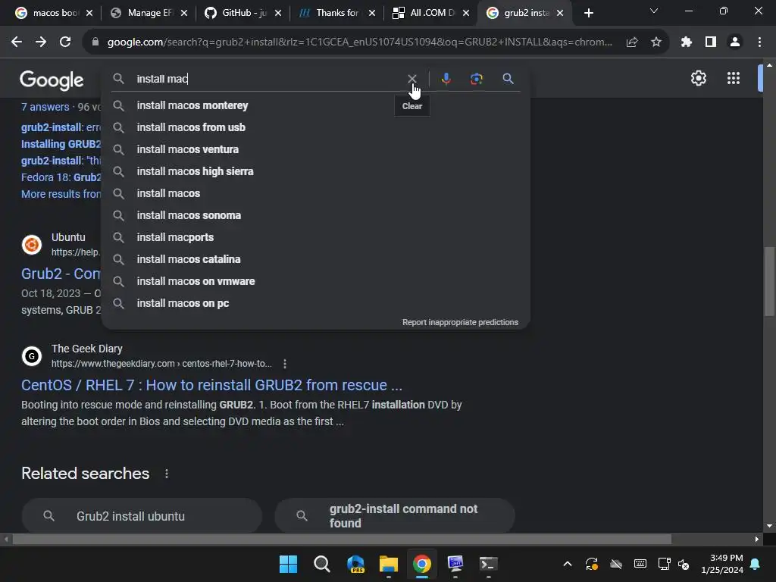Open Chrome three-dot menu

(x=759, y=42)
